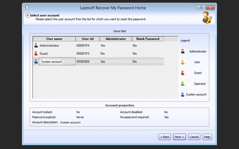
Task: Sort list by User rid column
Action: click(x=88, y=39)
